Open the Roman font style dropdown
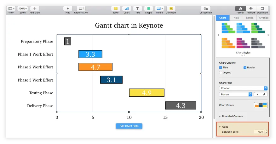Viewport: 276px width, 144px height. [x=236, y=94]
